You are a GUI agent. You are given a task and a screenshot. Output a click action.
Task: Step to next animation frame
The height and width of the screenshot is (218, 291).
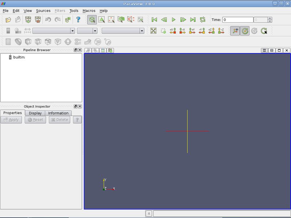tap(183, 20)
